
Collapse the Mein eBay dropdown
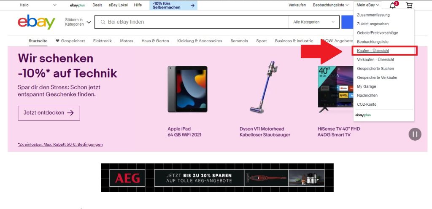pos(368,5)
